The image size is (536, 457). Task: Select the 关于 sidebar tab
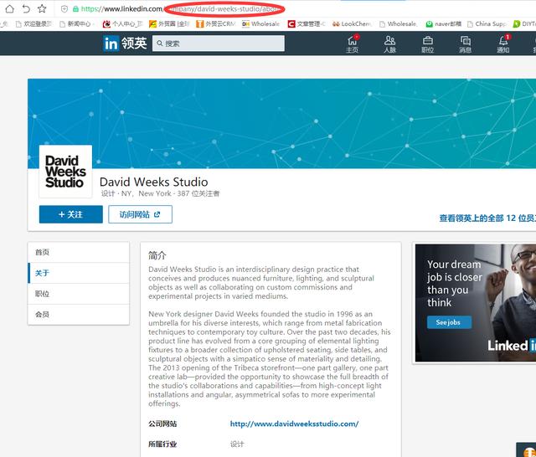79,273
